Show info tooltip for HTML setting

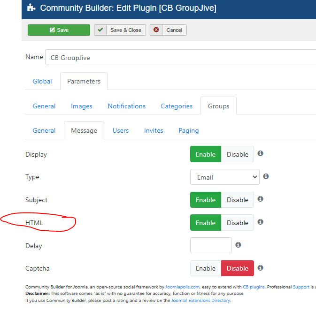coord(261,222)
